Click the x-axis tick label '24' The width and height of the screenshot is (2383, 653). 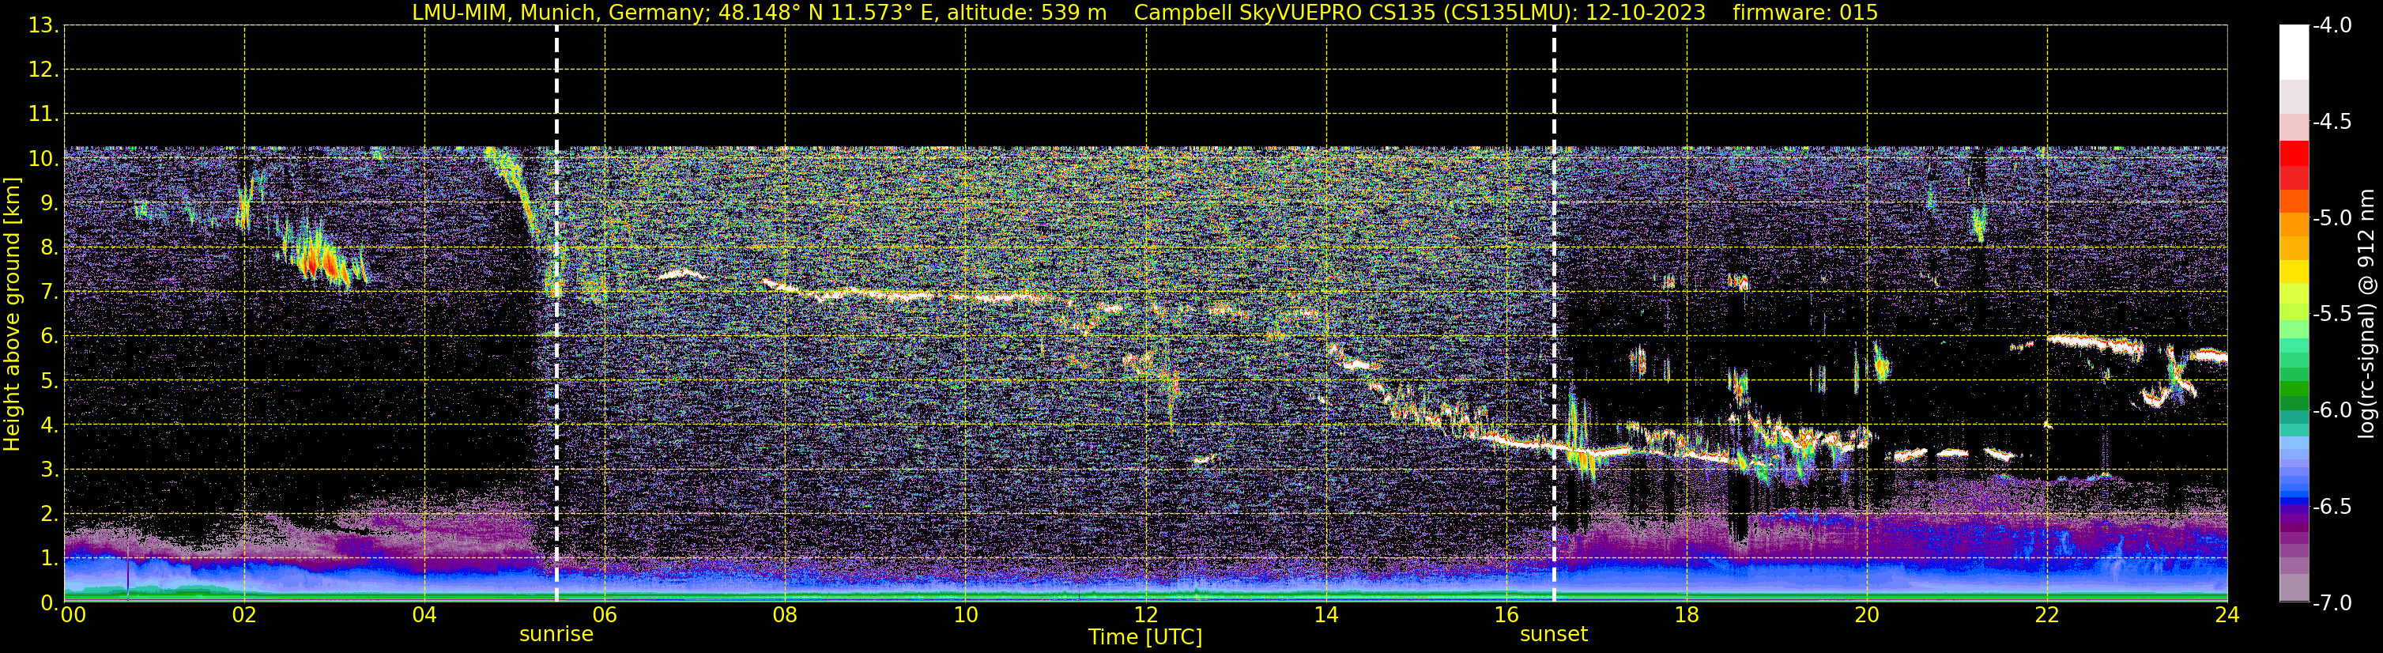(x=2227, y=615)
